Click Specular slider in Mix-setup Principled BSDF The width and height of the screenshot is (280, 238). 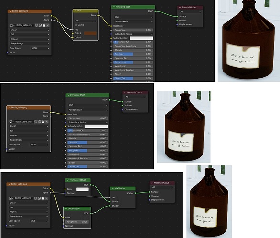133,54
